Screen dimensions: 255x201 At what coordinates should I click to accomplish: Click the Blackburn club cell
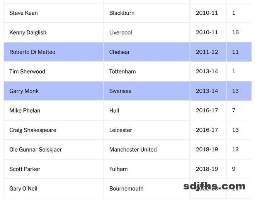coord(122,13)
